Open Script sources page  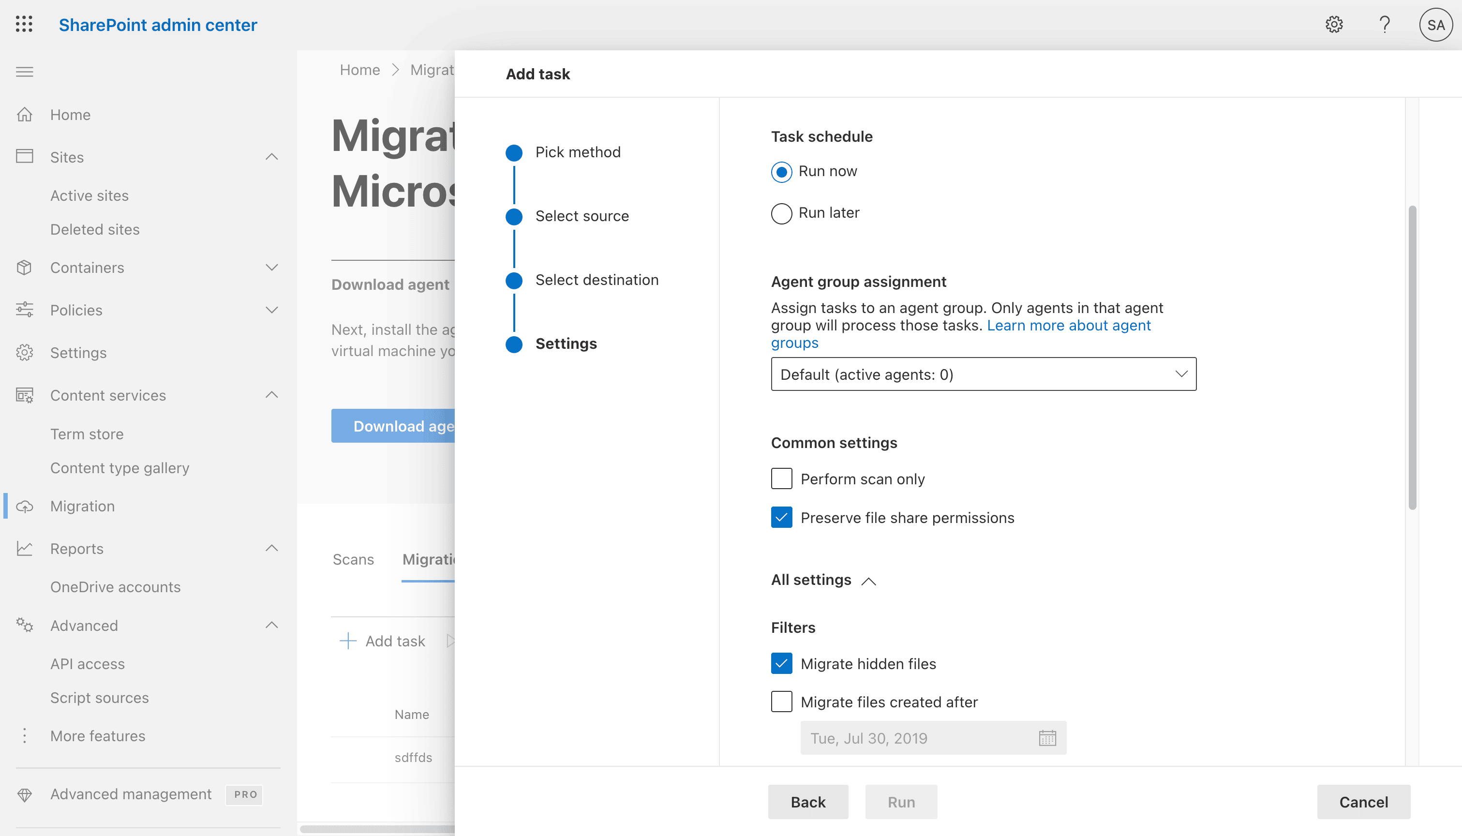coord(99,698)
